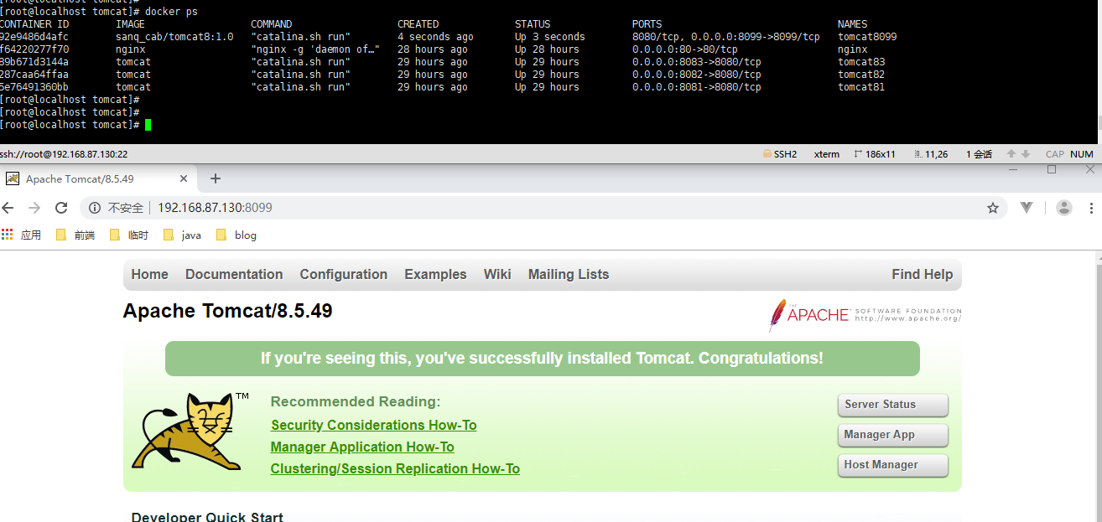Close the Apache Tomcat/8.5.49 tab

(185, 178)
